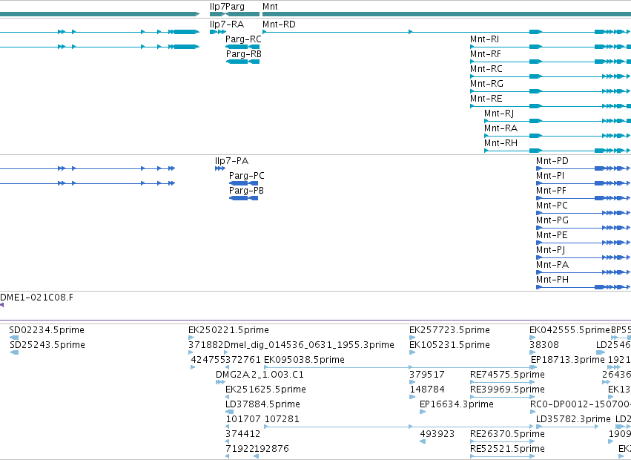Select the EK095038.5prime EST label
Image resolution: width=631 pixels, height=460 pixels.
point(304,359)
